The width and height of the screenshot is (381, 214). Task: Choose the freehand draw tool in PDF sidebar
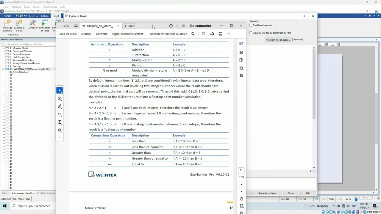[60, 114]
